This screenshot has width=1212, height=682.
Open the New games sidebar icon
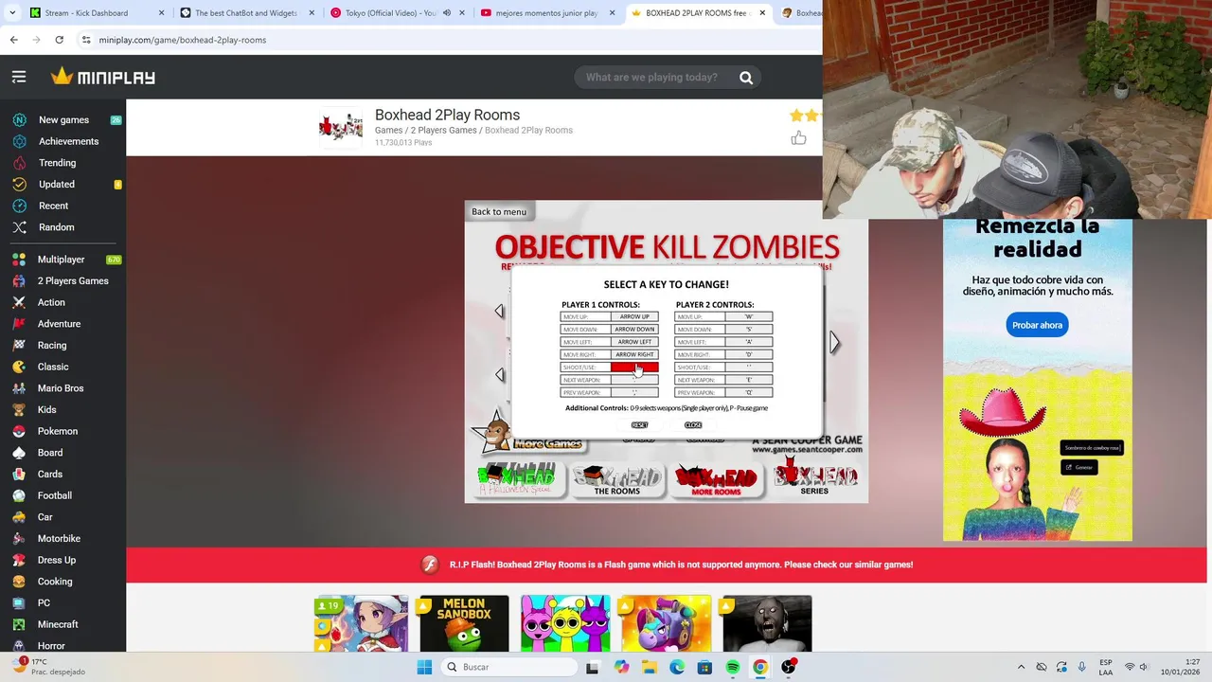[x=19, y=120]
